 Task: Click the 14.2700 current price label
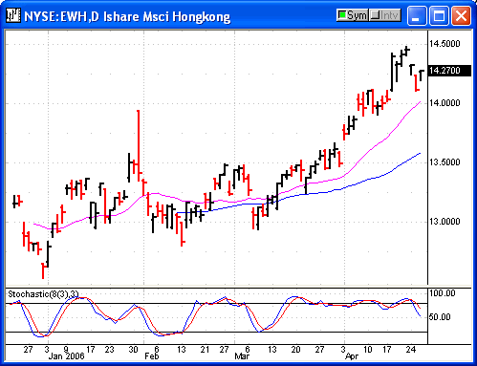[x=449, y=71]
